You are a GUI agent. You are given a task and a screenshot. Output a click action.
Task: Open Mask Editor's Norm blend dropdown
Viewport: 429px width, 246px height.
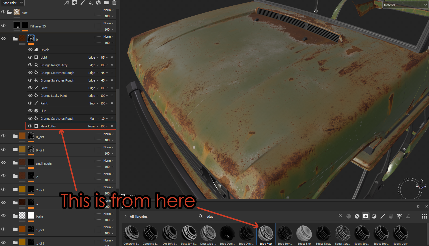click(x=93, y=126)
